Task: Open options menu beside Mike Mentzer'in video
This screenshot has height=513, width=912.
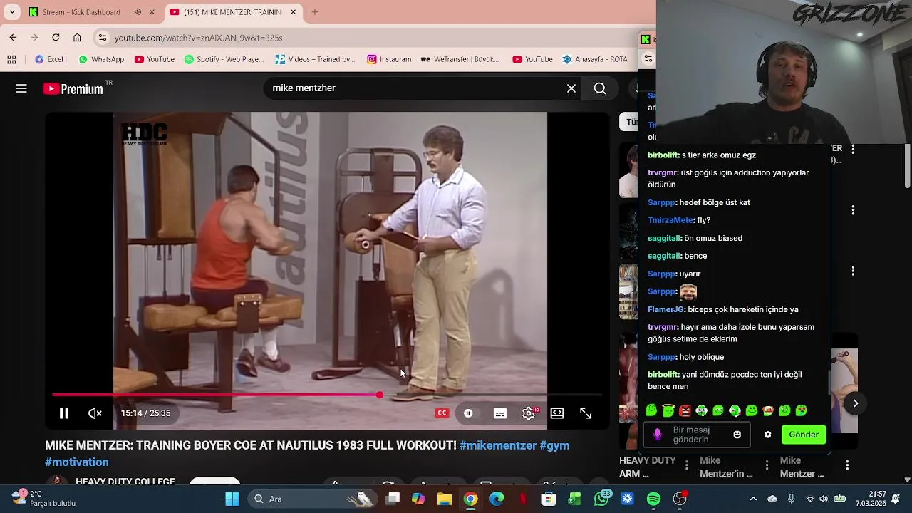Action: coord(767,465)
